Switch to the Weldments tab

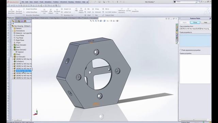coord(44,18)
